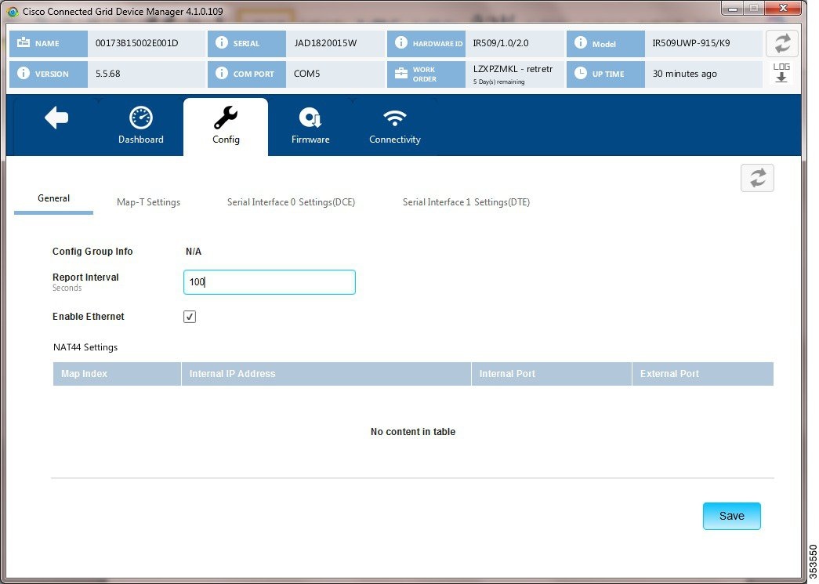Open the Map-T Settings tab
This screenshot has width=819, height=584.
click(x=148, y=202)
